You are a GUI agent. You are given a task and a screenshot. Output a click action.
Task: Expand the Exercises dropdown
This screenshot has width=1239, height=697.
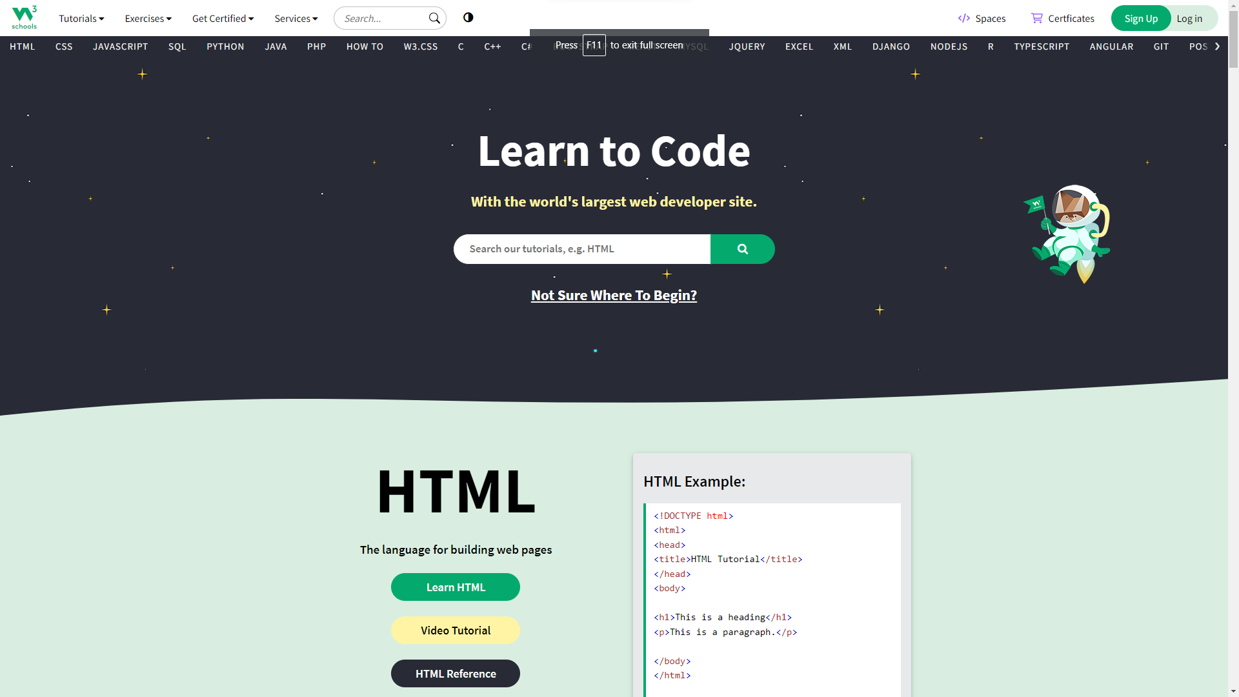click(x=148, y=18)
